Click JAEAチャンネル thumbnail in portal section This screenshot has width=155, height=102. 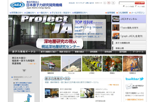[87, 93]
